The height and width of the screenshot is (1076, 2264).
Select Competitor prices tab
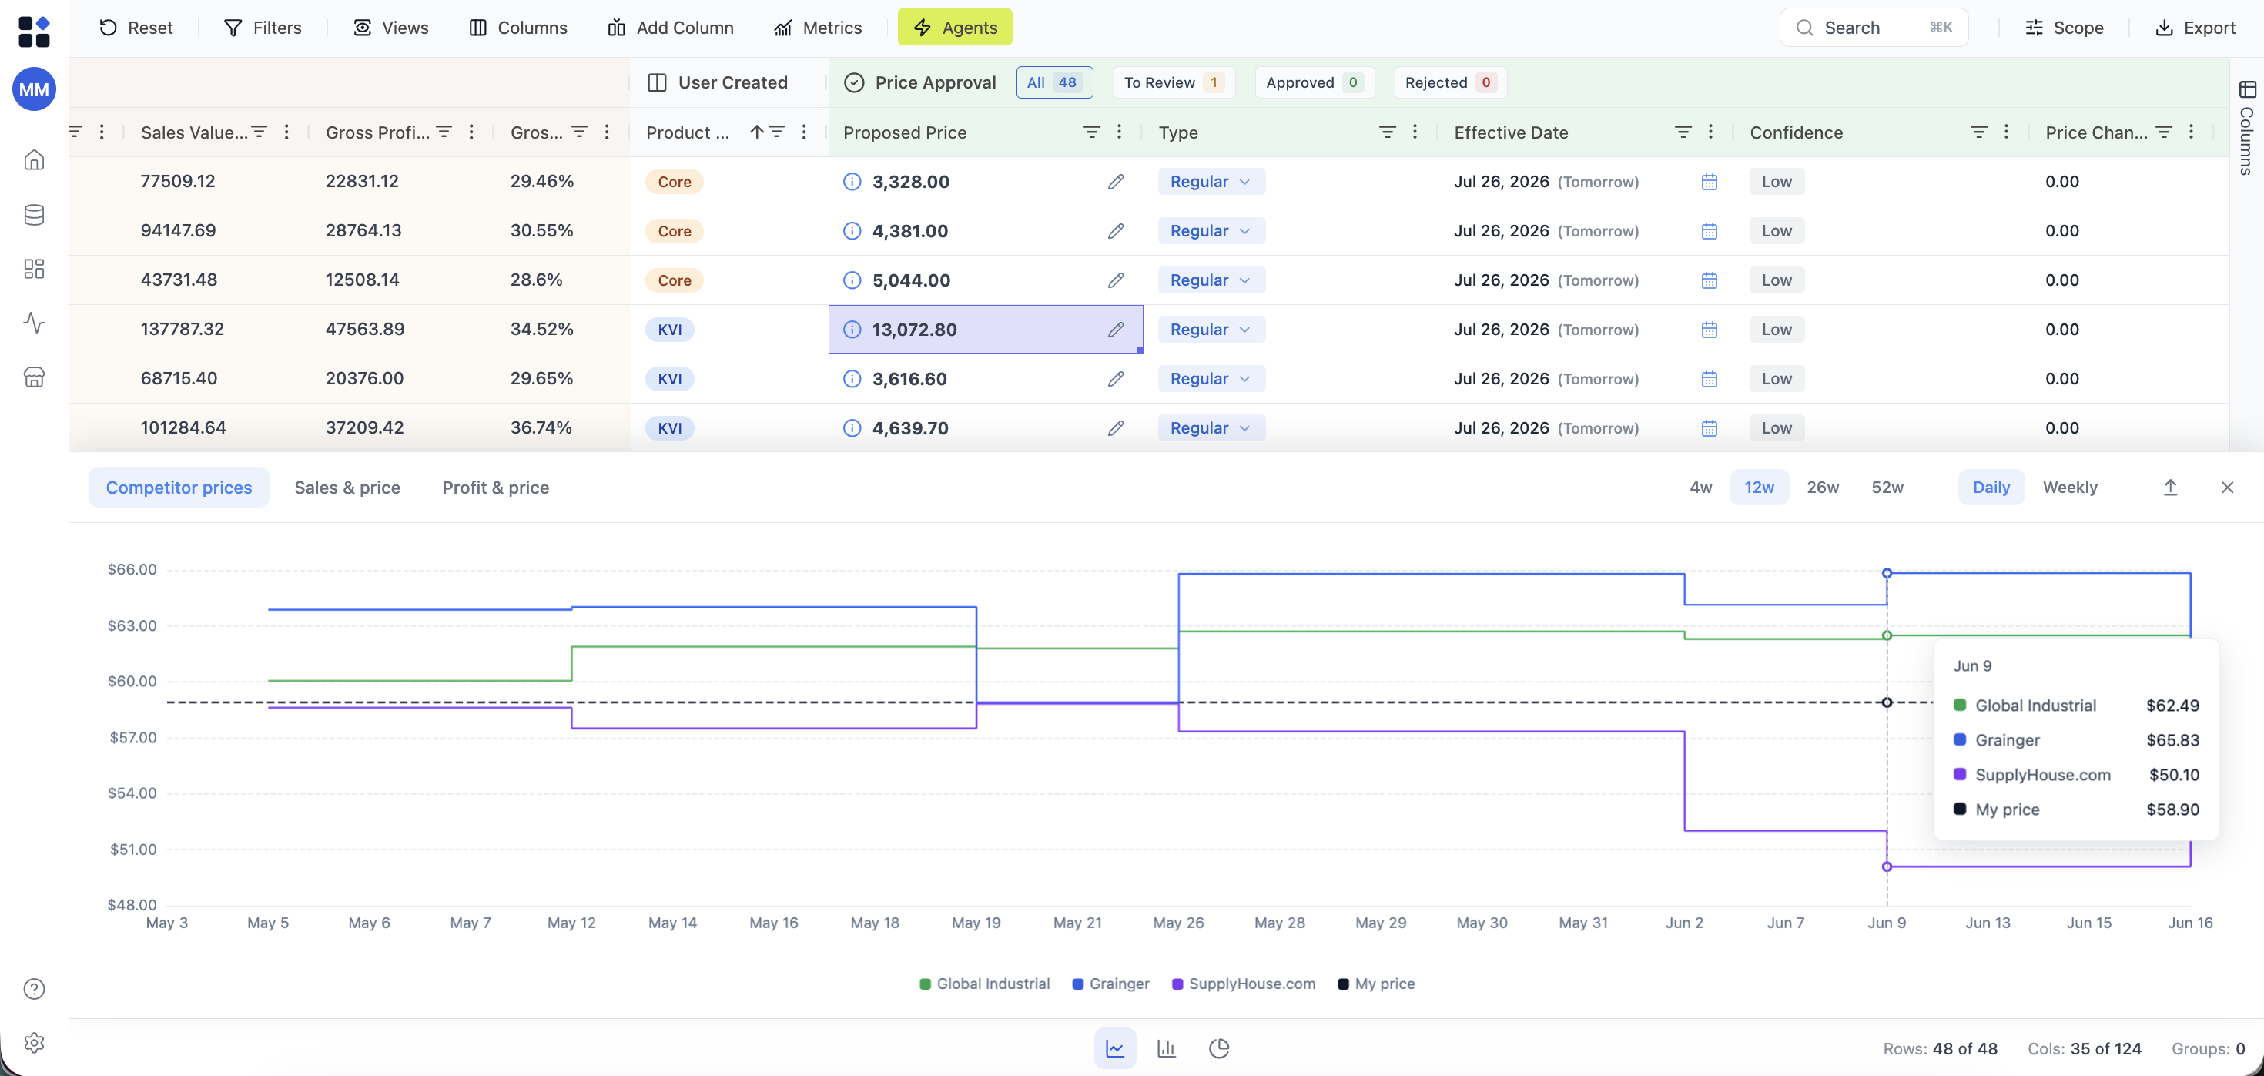point(179,487)
